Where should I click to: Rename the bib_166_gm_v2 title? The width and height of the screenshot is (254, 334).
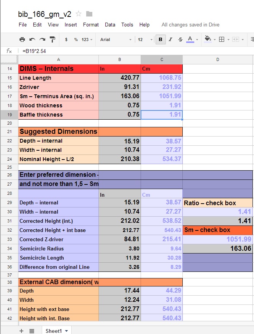(x=45, y=14)
